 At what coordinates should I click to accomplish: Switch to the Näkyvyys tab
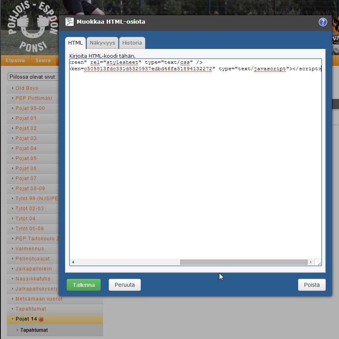[102, 43]
